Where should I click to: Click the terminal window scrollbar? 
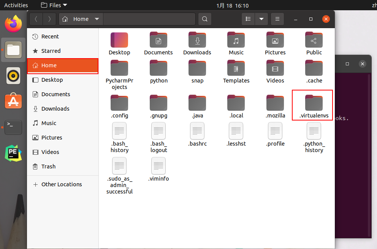tap(369, 155)
